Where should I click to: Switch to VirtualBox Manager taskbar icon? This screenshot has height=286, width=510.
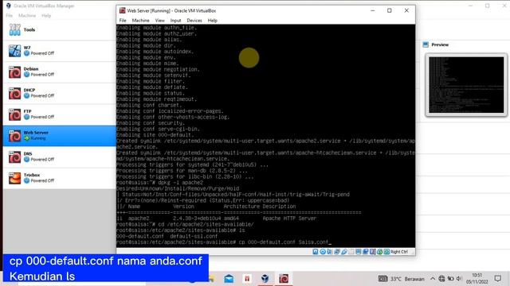click(x=265, y=279)
